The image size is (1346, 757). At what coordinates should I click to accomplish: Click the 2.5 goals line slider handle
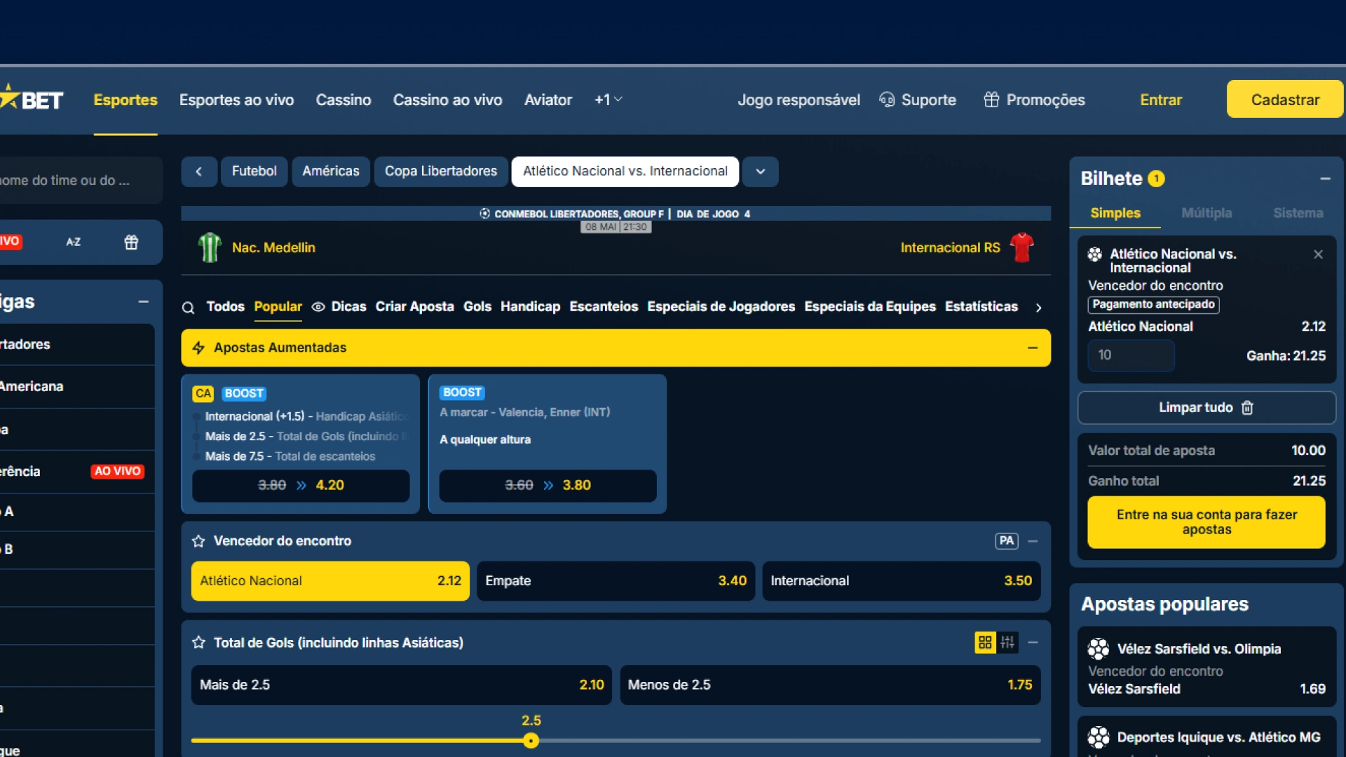[x=531, y=741]
